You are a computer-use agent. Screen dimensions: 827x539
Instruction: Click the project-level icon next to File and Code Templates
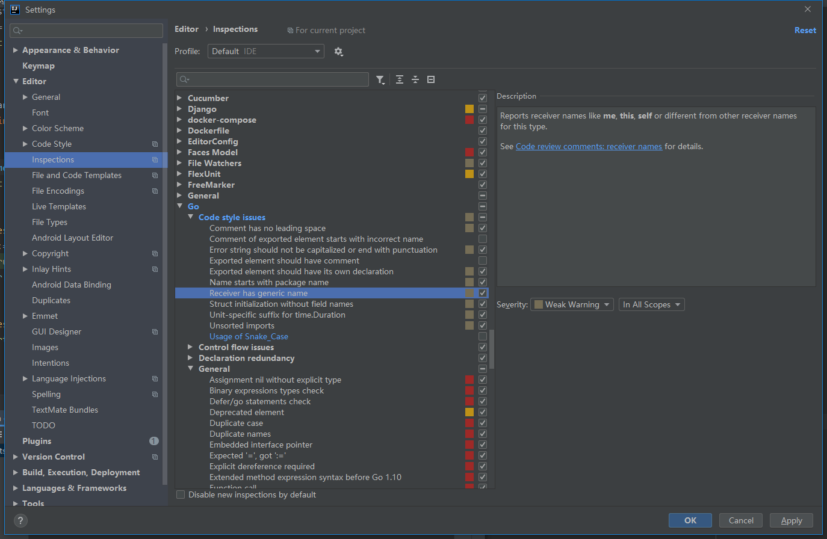[x=155, y=176]
